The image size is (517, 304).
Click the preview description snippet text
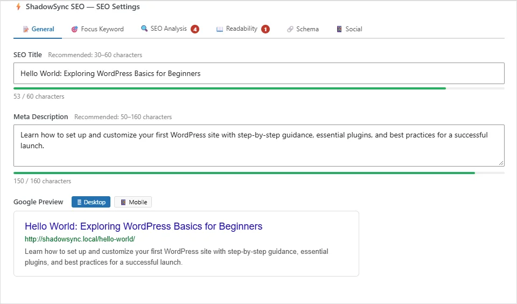point(177,257)
